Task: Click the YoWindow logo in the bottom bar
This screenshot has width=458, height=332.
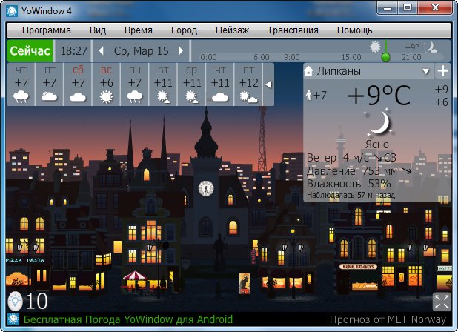Action: (x=13, y=321)
